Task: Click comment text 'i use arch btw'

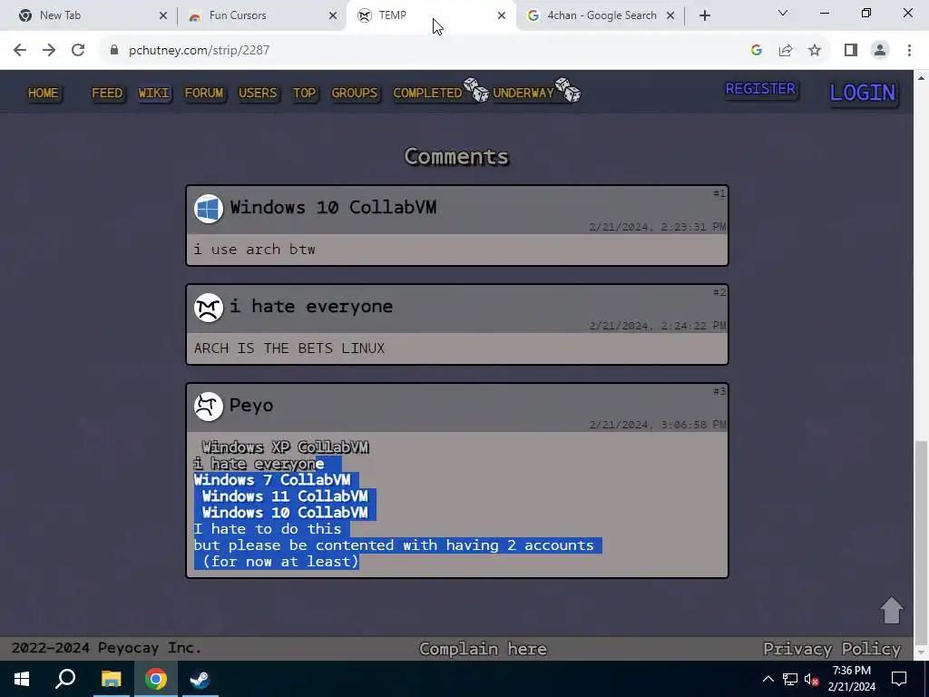Action: click(x=255, y=250)
